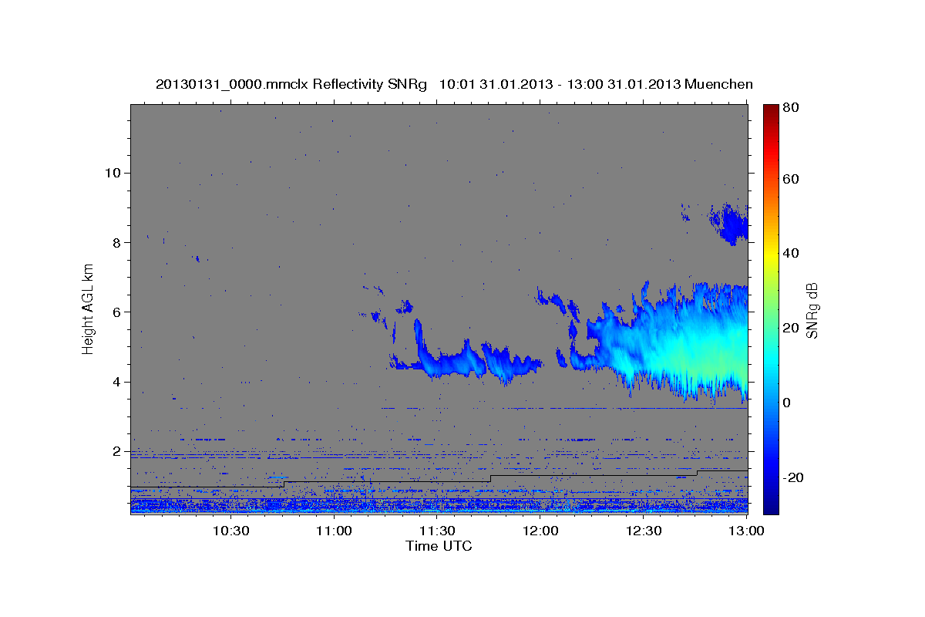Click the dark red top of colorbar
The width and height of the screenshot is (925, 617).
771,110
